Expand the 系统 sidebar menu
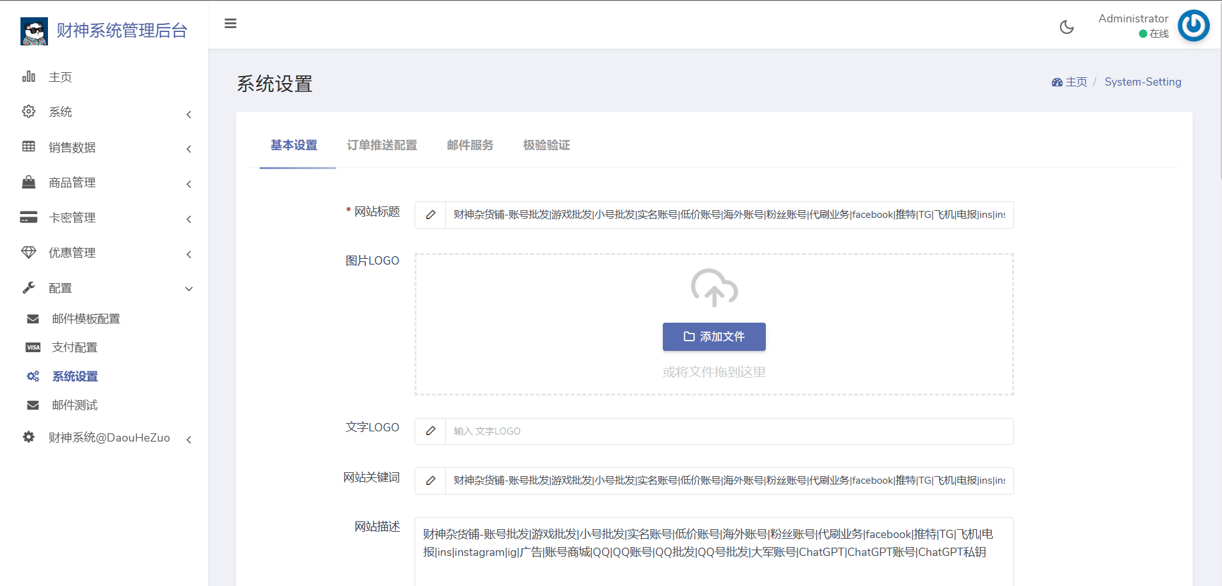Viewport: 1222px width, 586px height. pos(106,112)
